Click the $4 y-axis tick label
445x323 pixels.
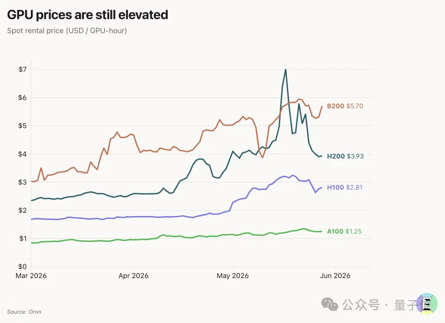pyautogui.click(x=22, y=154)
